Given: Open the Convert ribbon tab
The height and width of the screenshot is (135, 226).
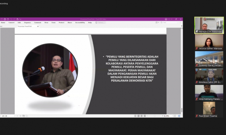Looking at the screenshot, I should pyautogui.click(x=11, y=23).
